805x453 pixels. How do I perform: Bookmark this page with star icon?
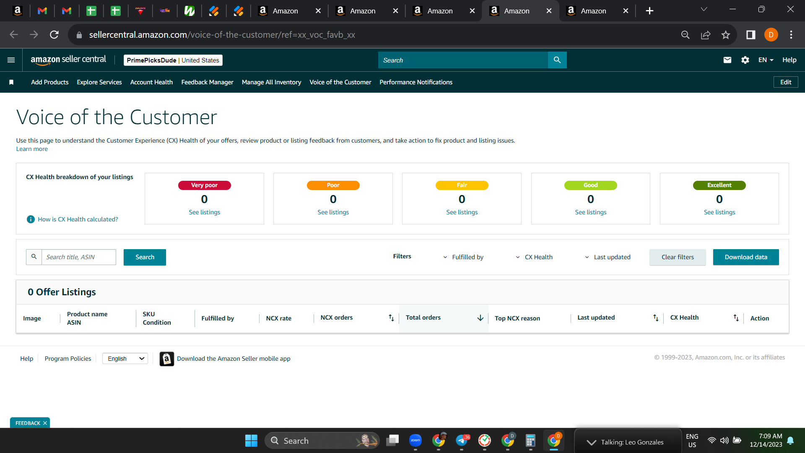coord(726,35)
